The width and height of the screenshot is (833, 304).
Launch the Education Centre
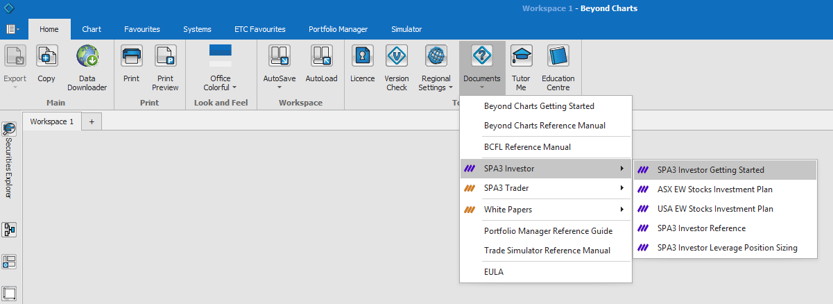(x=558, y=56)
